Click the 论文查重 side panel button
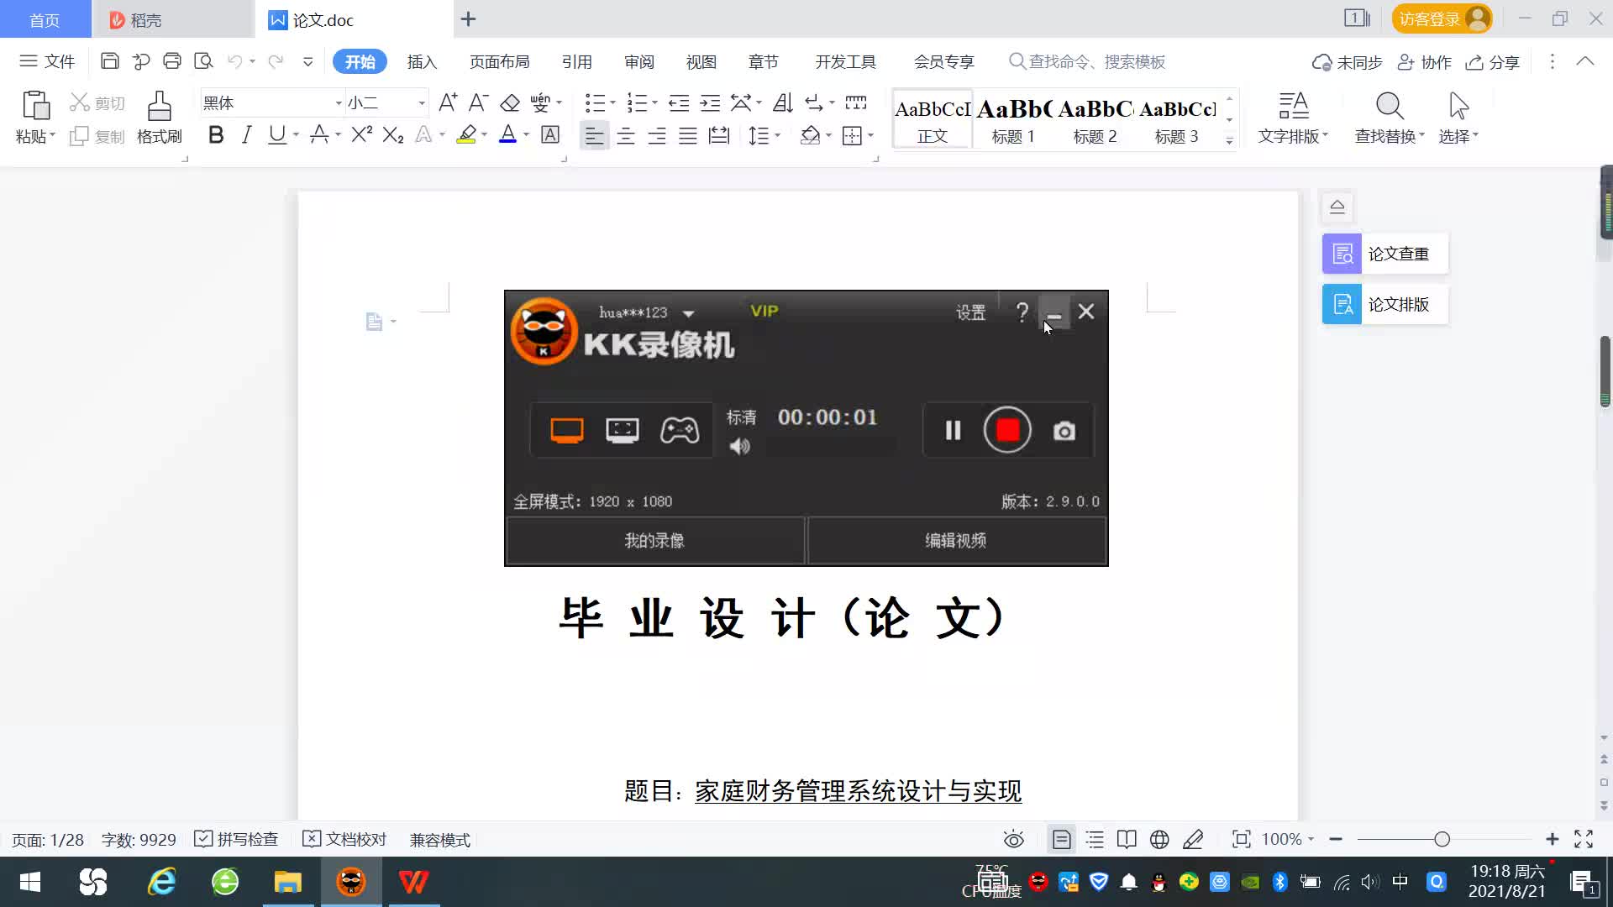Image resolution: width=1613 pixels, height=907 pixels. [x=1384, y=254]
